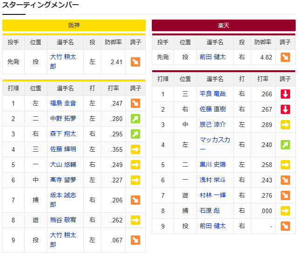298x255 pixels.
Task: Click condition icon in Hanshin starting pitcher row
Action: 135,62
